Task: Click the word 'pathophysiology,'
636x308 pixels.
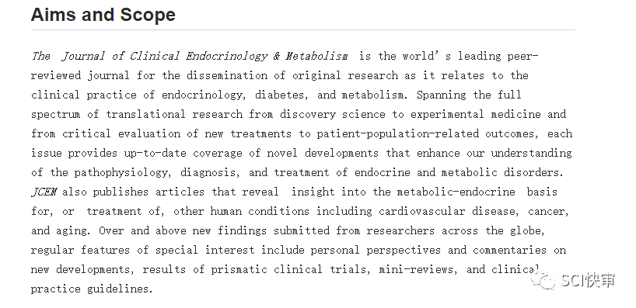Action: point(121,173)
